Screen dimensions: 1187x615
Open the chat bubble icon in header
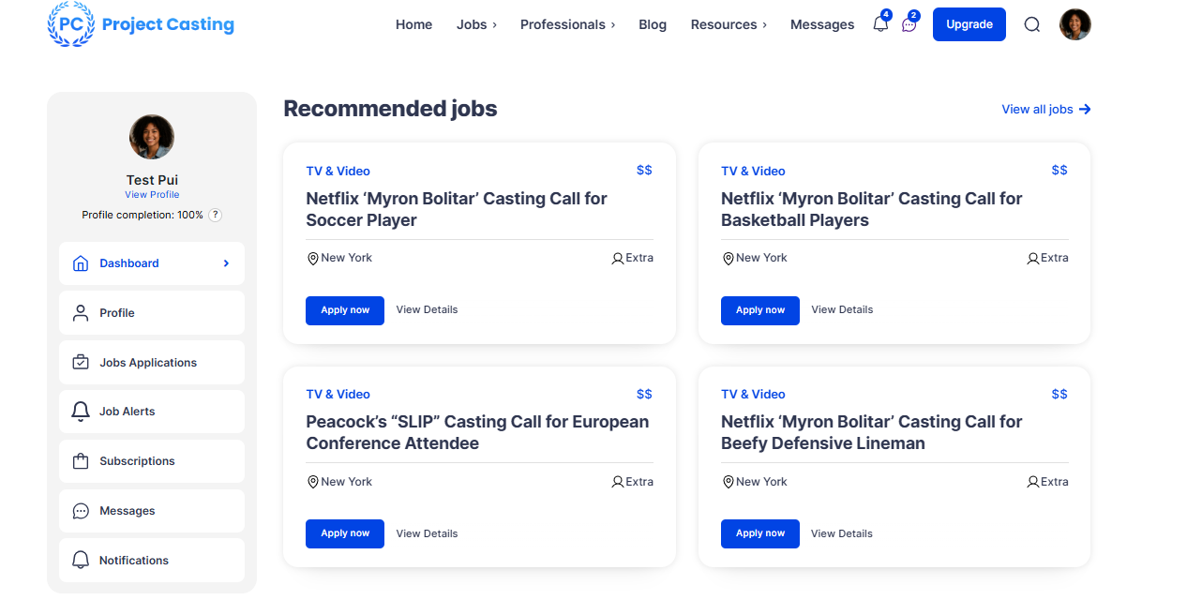click(909, 24)
